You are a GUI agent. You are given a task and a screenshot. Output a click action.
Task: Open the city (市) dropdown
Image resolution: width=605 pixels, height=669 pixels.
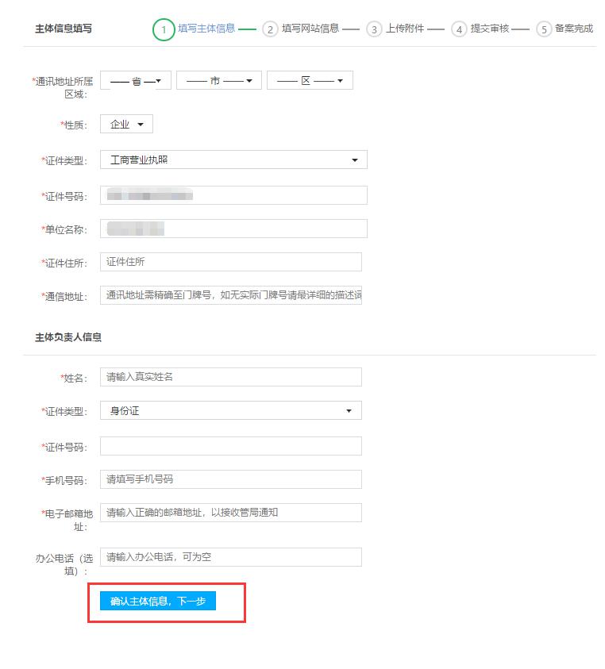[x=219, y=80]
